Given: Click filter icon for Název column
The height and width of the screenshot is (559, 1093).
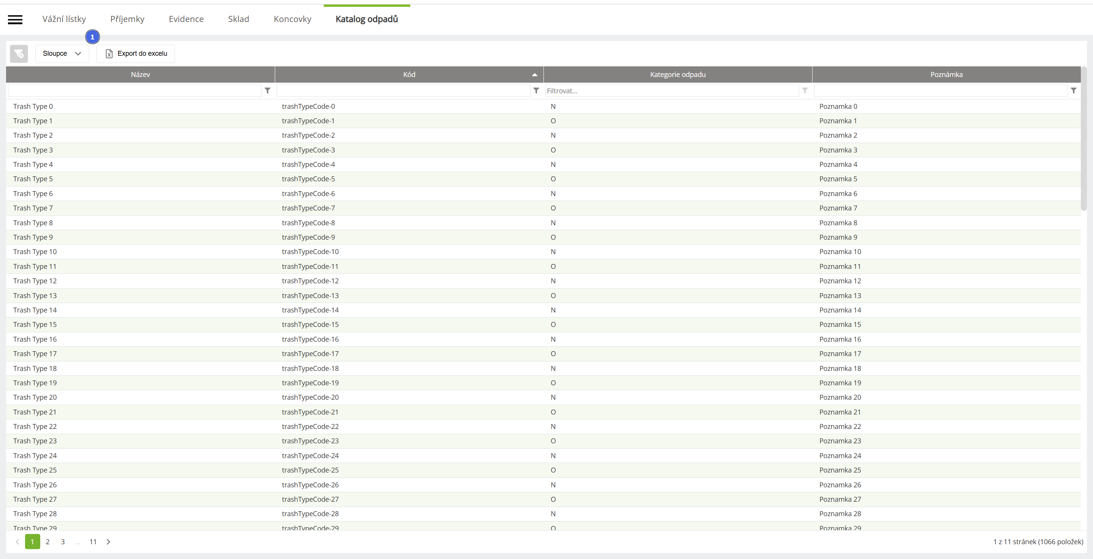Looking at the screenshot, I should pyautogui.click(x=268, y=91).
